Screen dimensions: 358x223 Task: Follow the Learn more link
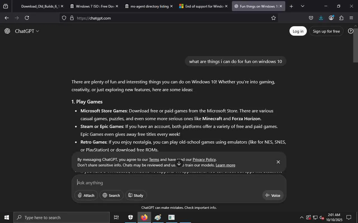click(225, 165)
